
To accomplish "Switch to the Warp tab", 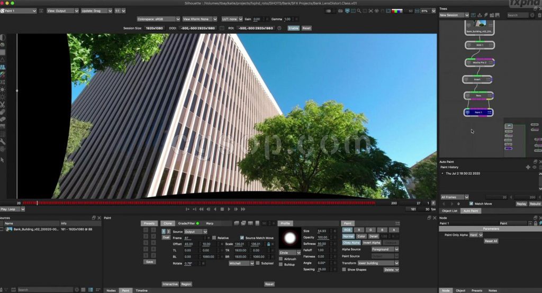I will (210, 224).
